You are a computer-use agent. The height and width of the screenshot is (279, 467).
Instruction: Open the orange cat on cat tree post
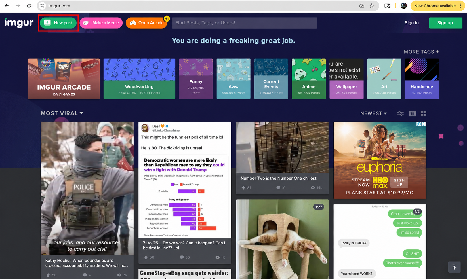point(282,239)
